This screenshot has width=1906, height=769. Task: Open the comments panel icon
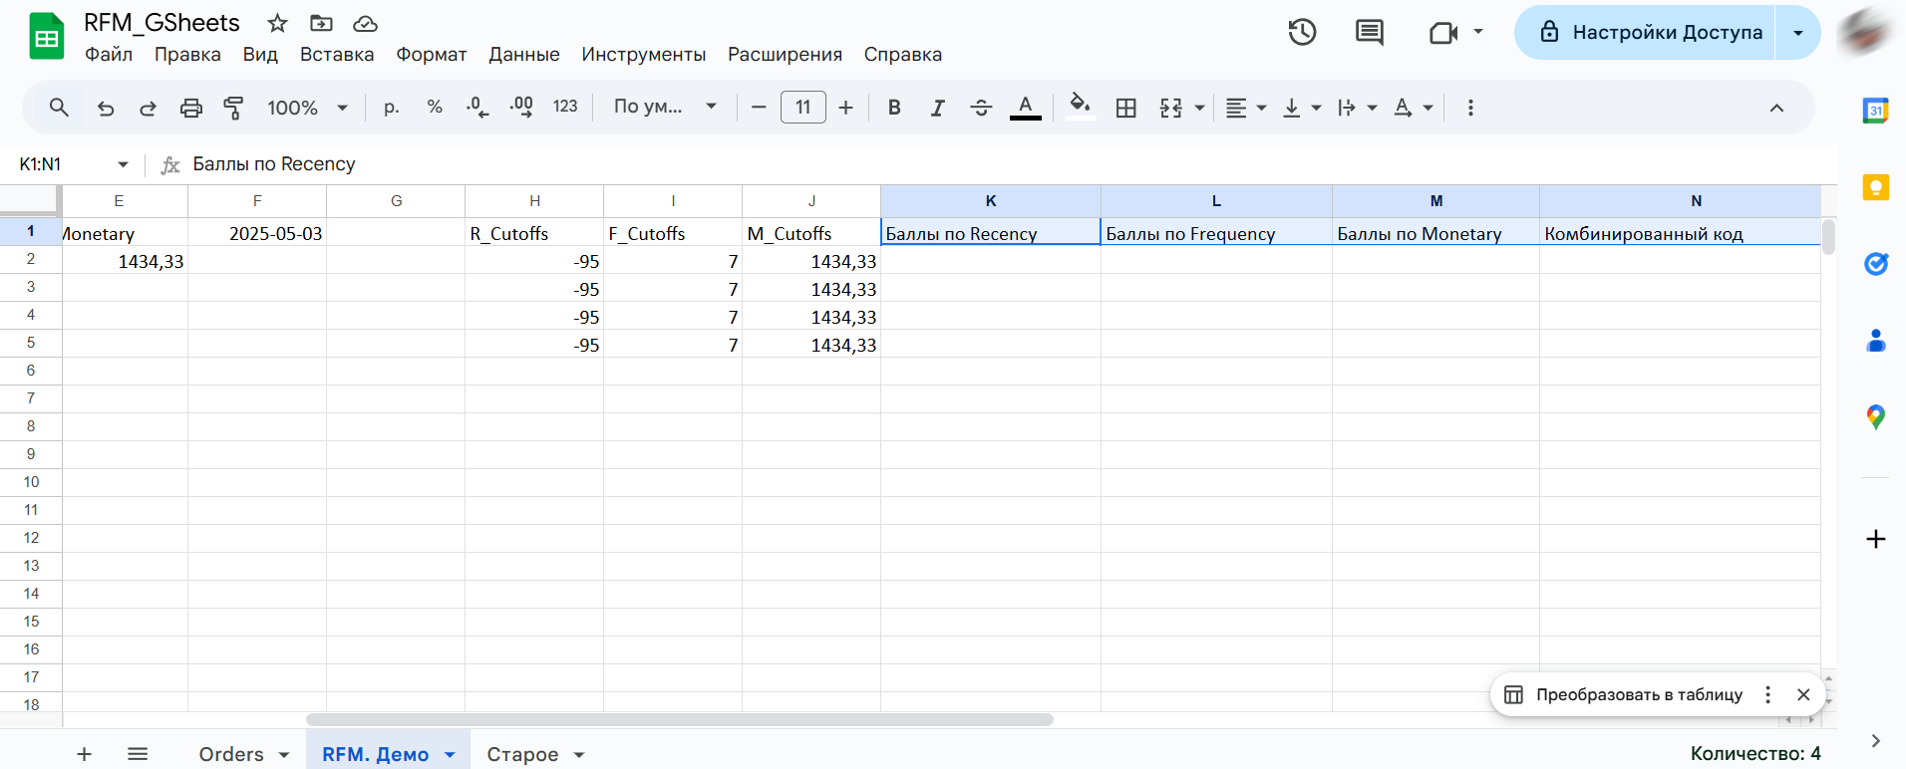point(1369,32)
